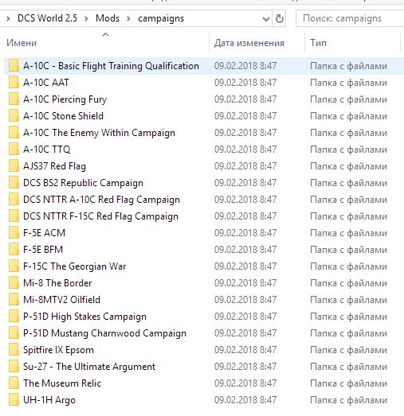Viewport: 404px width, 416px height.
Task: Expand the chevron between Mods and campaigns
Action: coord(128,18)
